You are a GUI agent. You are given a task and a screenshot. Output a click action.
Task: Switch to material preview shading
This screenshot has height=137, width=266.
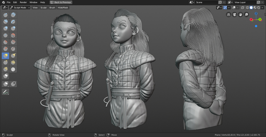[255, 8]
